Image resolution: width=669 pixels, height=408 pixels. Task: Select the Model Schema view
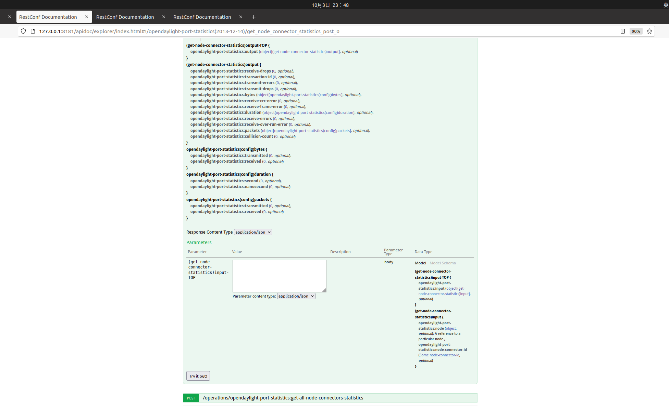(443, 263)
